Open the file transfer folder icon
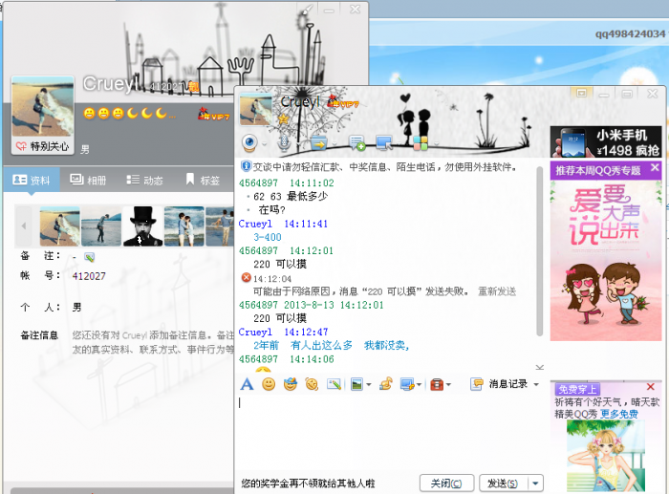 tap(318, 143)
